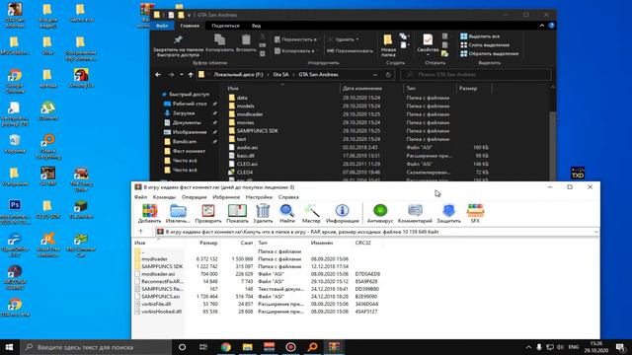Click Закрепить на панели pin icon in Explorer

pos(178,46)
